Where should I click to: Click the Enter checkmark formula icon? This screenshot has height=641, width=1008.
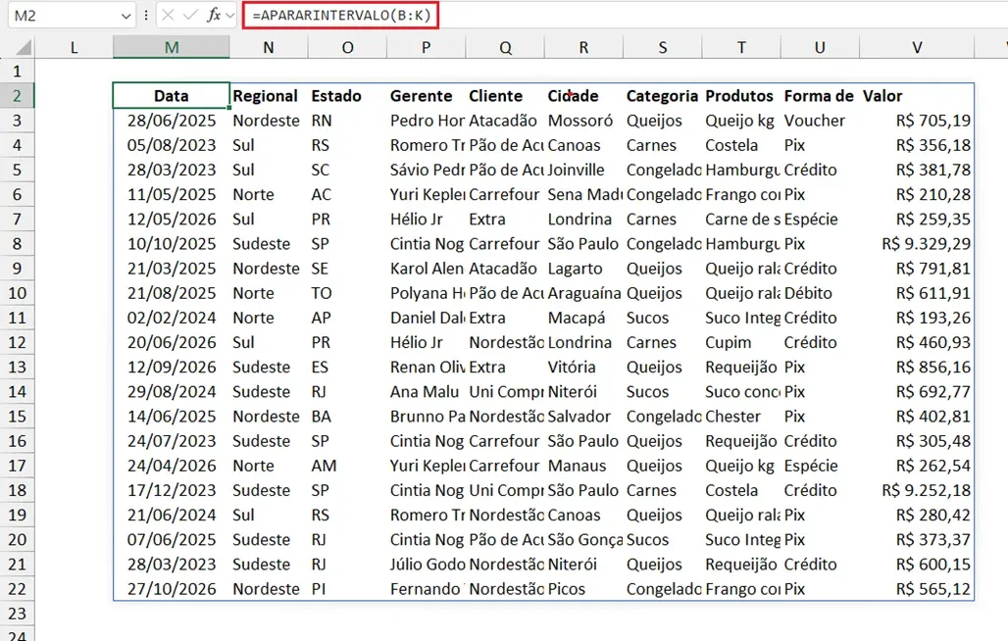190,15
